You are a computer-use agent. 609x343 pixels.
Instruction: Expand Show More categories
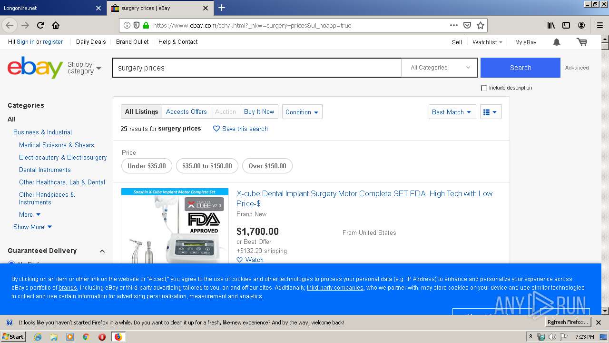[33, 227]
